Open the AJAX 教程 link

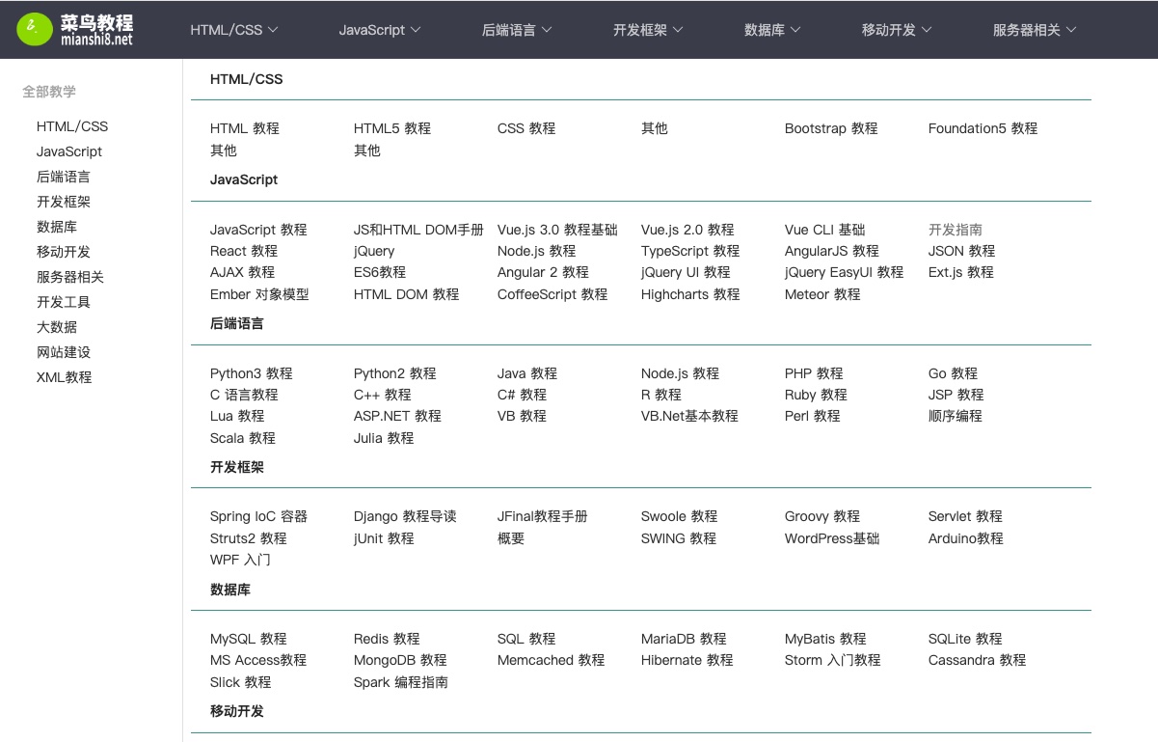point(242,272)
